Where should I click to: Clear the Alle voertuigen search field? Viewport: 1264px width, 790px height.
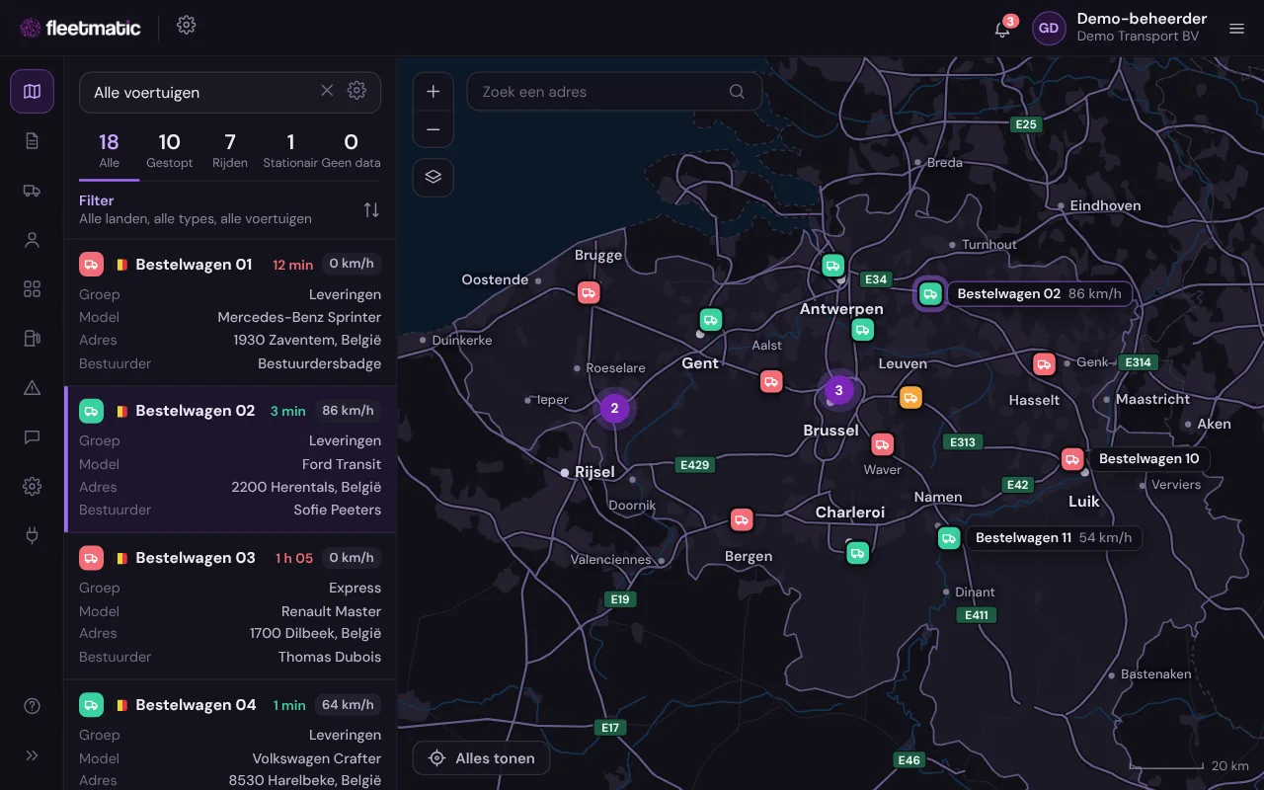pos(327,91)
